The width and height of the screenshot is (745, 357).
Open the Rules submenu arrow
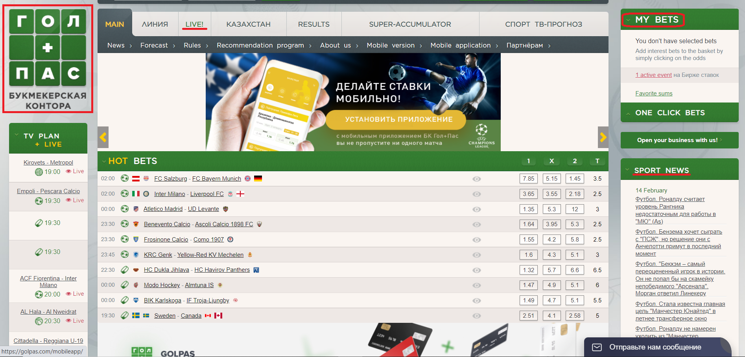pos(207,46)
